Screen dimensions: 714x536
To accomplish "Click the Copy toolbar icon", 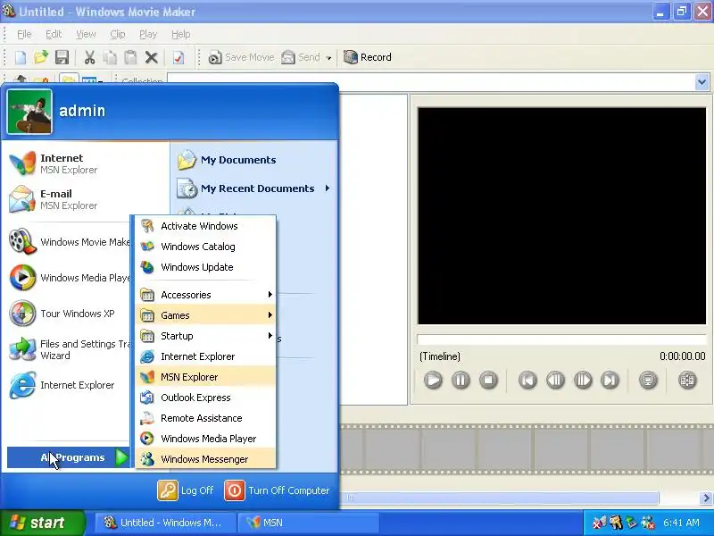I will coord(110,57).
